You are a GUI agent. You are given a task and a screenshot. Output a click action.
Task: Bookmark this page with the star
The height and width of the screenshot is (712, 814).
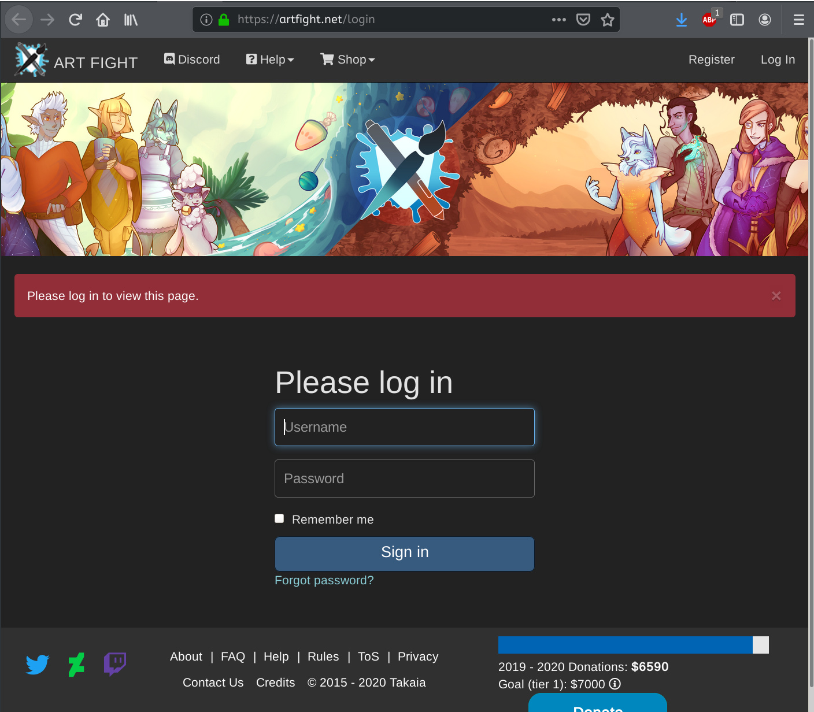[x=608, y=20]
